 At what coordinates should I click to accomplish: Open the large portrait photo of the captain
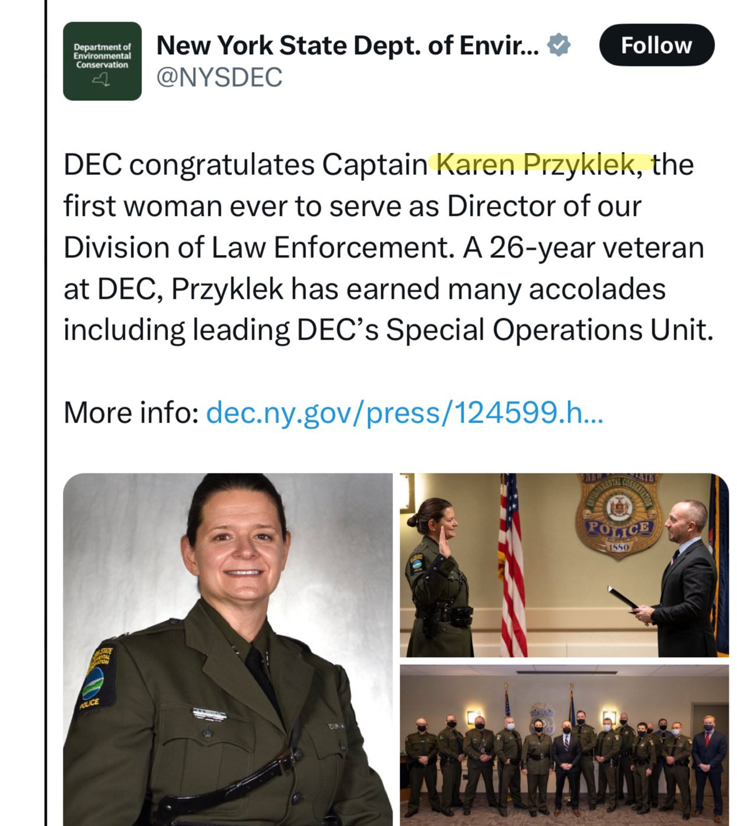227,649
